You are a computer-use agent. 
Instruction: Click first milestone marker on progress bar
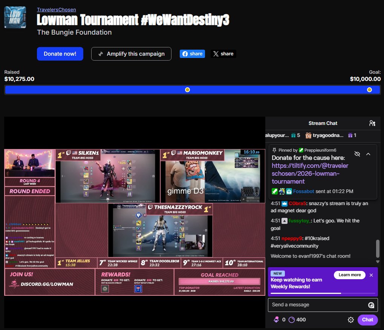(x=187, y=90)
